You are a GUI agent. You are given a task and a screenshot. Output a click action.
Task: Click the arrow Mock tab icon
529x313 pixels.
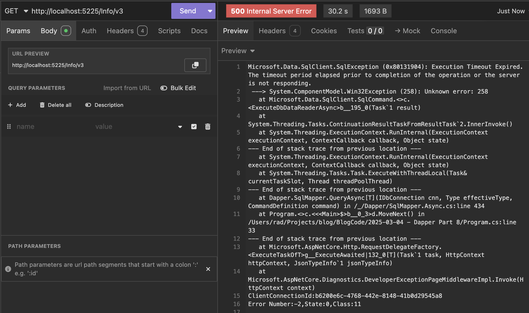tap(397, 31)
